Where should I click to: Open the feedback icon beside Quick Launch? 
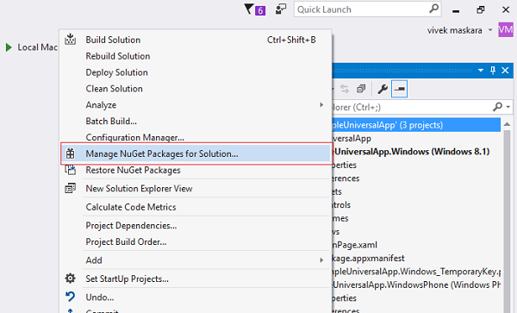click(281, 9)
